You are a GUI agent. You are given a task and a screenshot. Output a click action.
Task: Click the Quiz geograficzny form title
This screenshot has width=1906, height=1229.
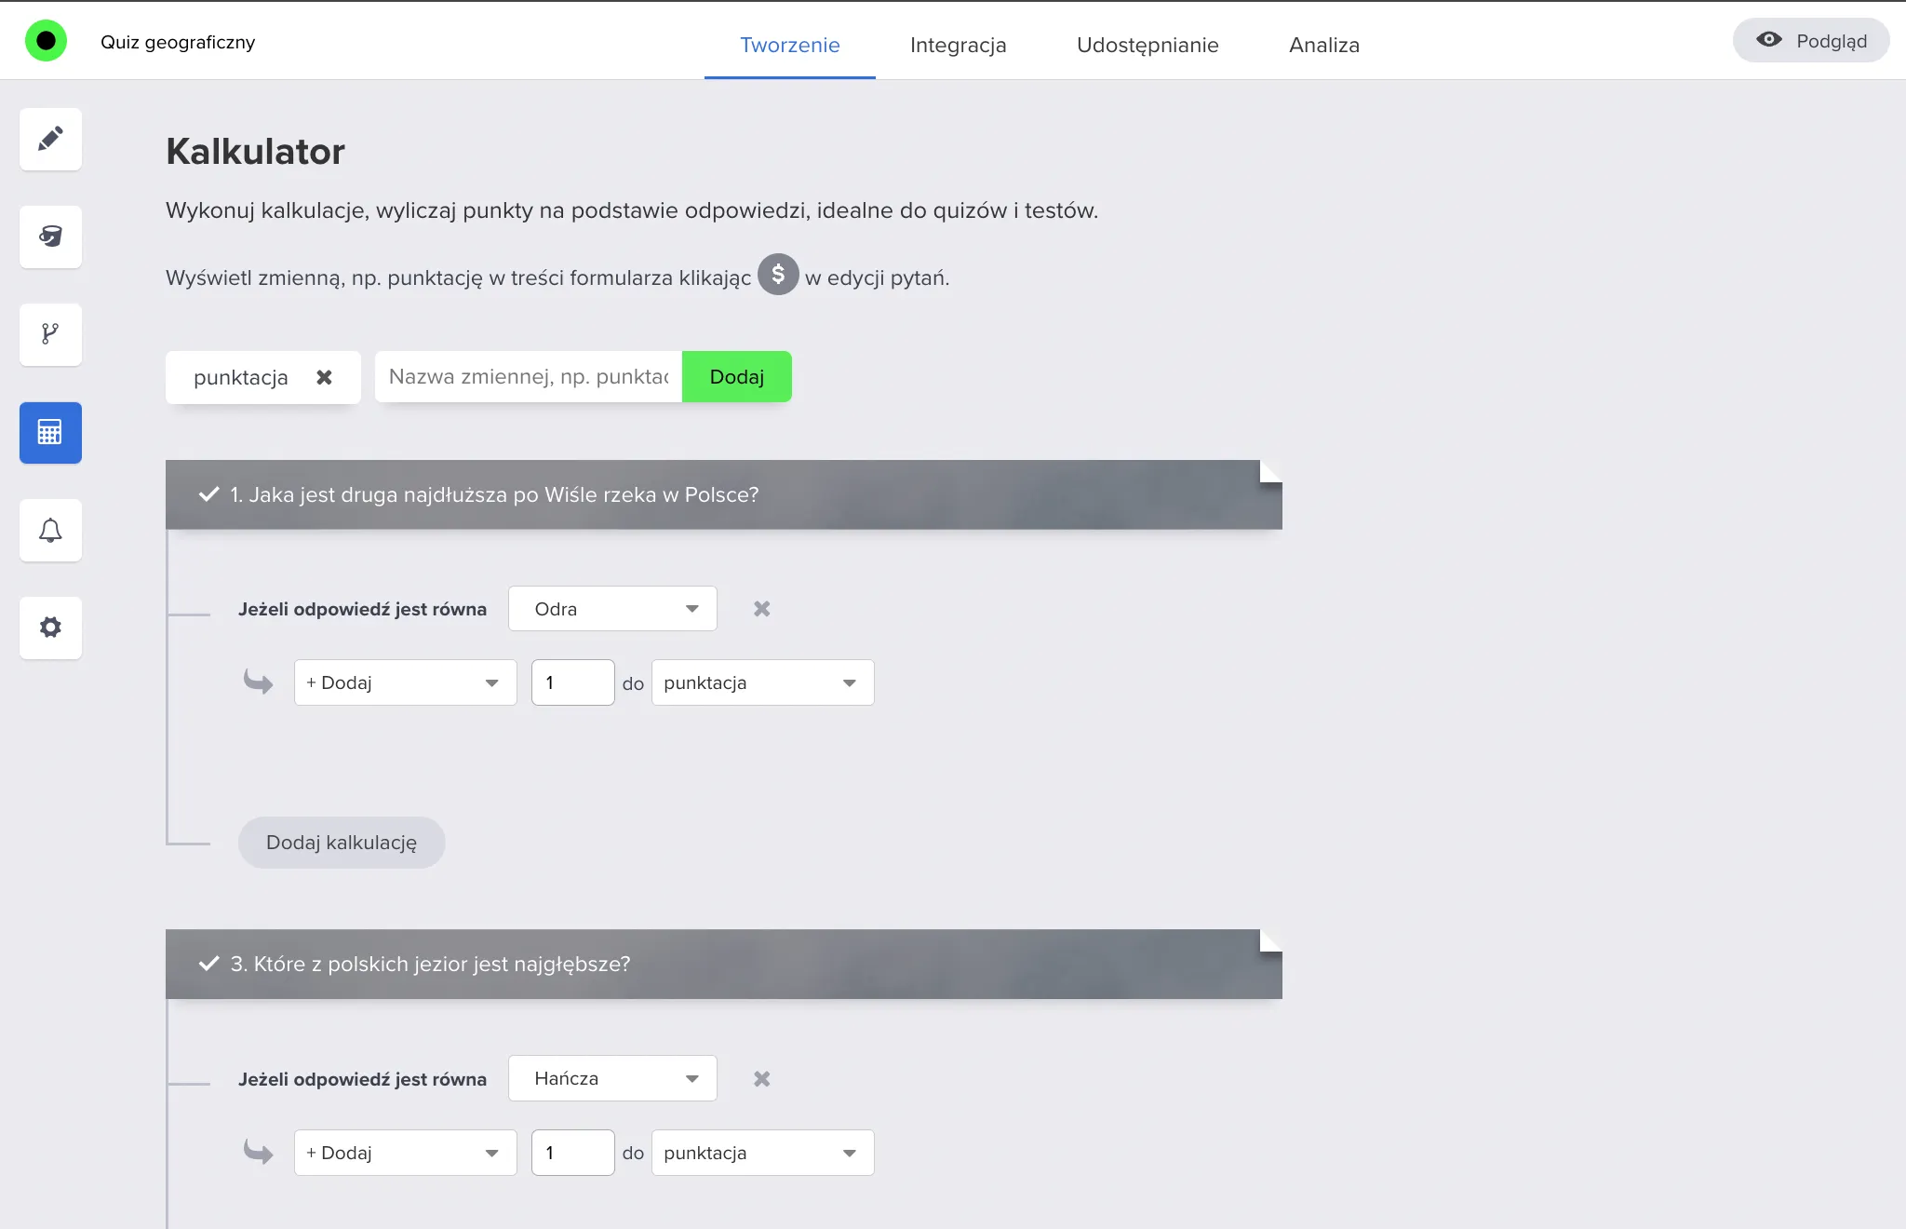pyautogui.click(x=178, y=42)
